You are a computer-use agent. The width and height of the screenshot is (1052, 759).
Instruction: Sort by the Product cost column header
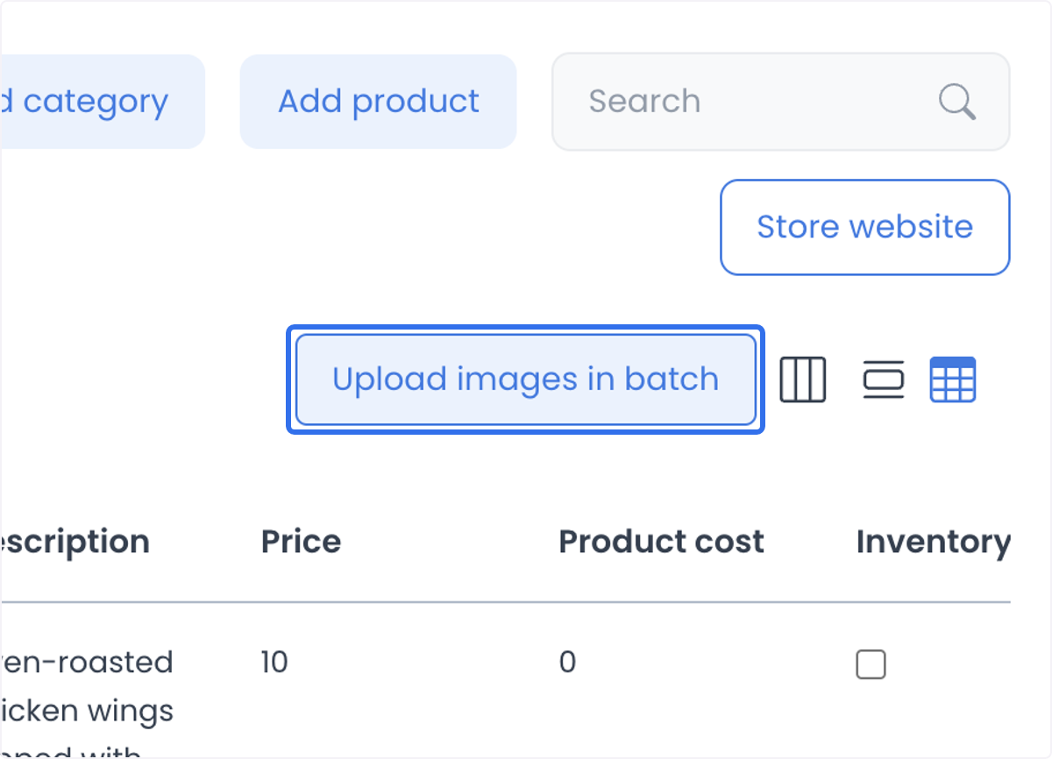coord(661,542)
